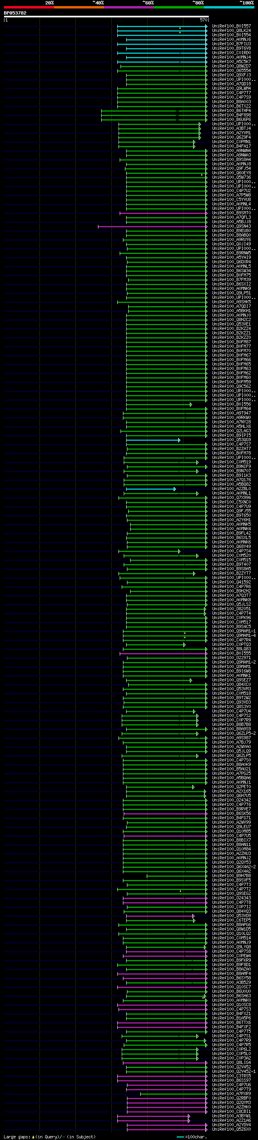The width and height of the screenshot is (258, 1140).
Task: Select the UniRef100_C8CBI1 label
Action: [x=231, y=1111]
